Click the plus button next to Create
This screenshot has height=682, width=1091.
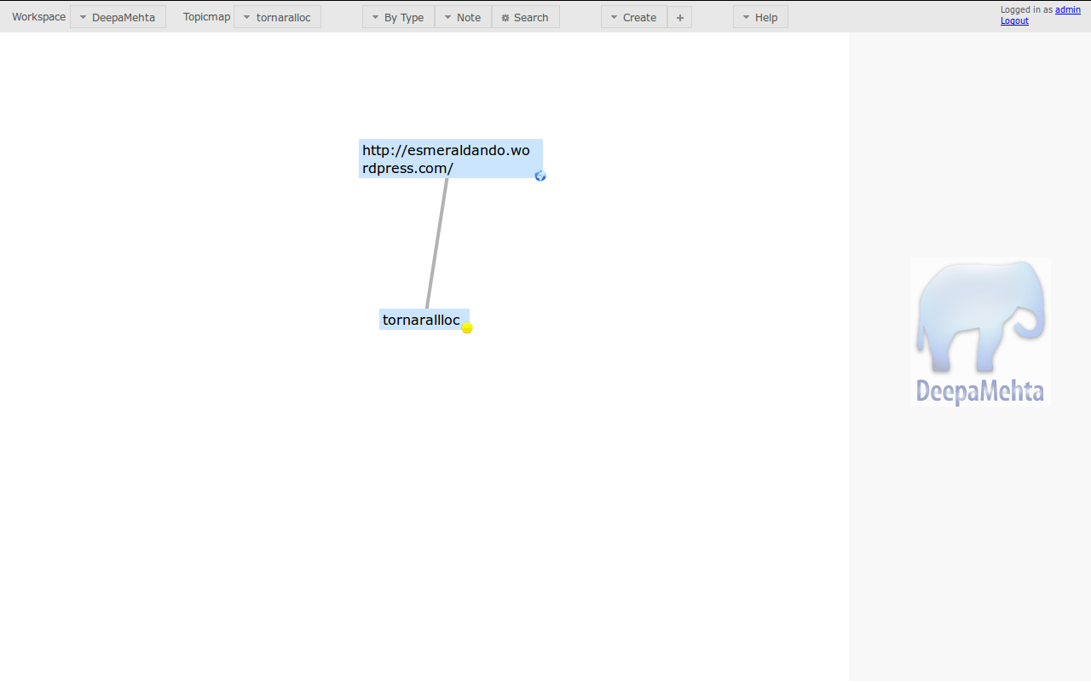pyautogui.click(x=679, y=17)
